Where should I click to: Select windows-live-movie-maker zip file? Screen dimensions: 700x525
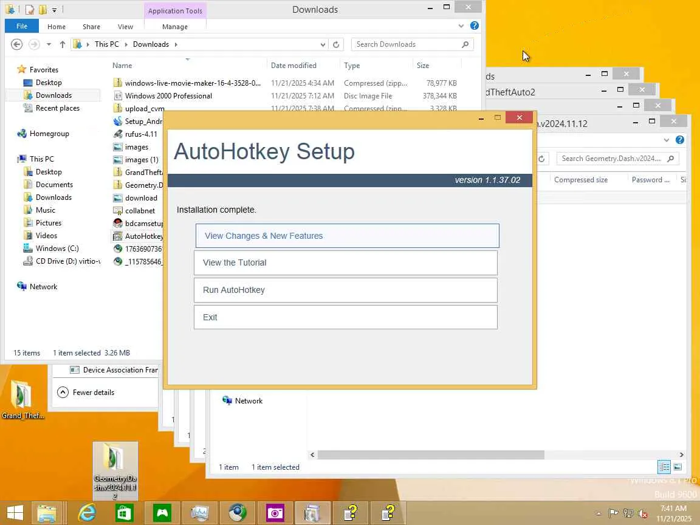pyautogui.click(x=193, y=83)
